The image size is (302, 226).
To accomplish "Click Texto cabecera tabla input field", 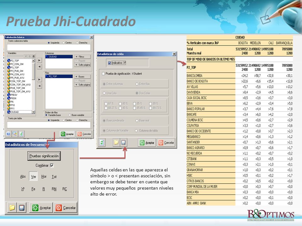I will point(49,47).
